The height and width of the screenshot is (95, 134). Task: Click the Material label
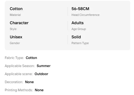(15, 15)
